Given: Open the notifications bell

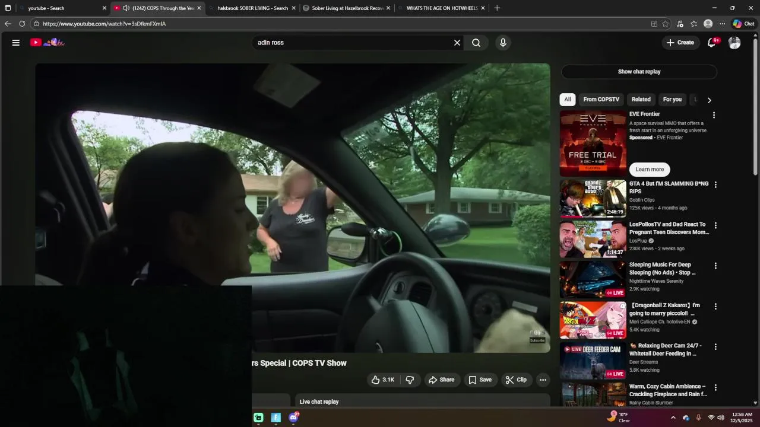Looking at the screenshot, I should click(711, 43).
